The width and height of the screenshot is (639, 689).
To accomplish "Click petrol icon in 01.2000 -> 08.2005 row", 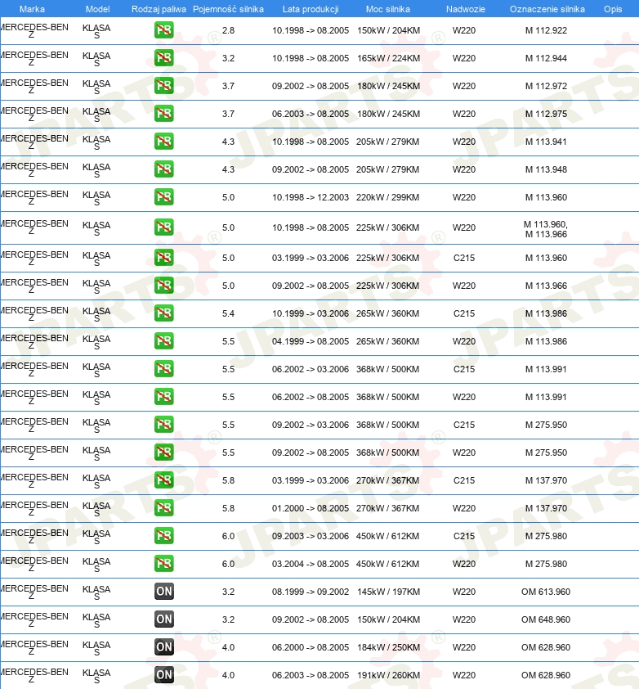I will (163, 508).
